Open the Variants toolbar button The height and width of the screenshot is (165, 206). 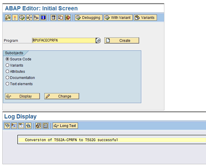[145, 18]
